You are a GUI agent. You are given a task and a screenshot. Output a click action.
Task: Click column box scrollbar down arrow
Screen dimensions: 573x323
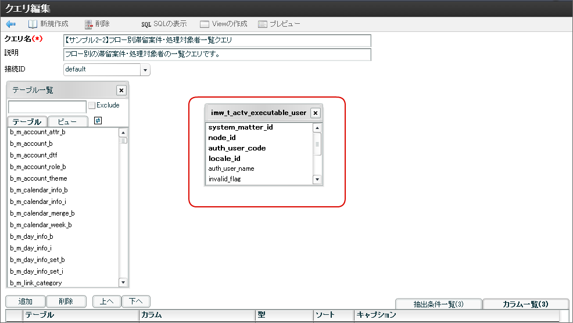(317, 179)
